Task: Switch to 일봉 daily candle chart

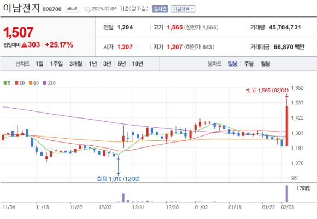Action: point(233,64)
